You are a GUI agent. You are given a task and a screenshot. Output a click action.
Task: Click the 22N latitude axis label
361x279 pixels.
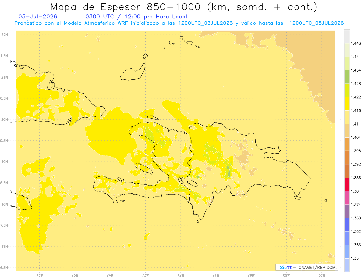click(x=5, y=35)
